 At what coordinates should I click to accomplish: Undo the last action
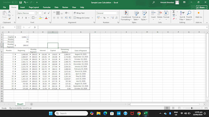click(25, 2)
